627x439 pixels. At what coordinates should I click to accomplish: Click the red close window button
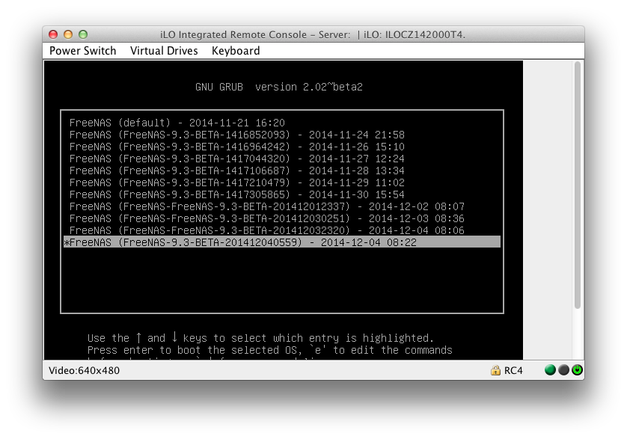click(x=53, y=34)
